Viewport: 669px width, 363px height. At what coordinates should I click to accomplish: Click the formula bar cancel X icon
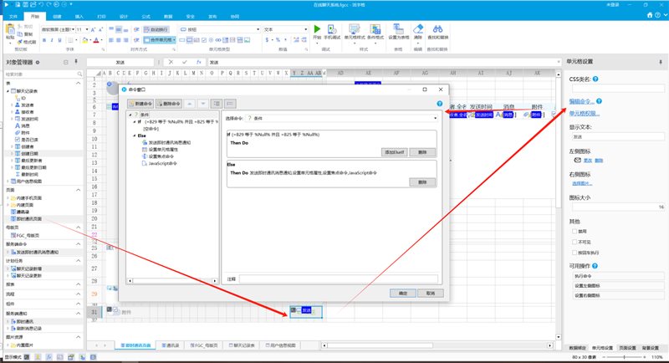(x=171, y=62)
